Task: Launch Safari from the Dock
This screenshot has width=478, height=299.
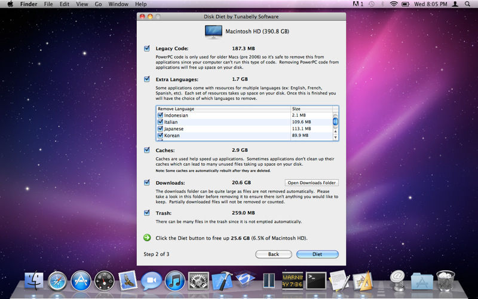Action: click(x=57, y=280)
